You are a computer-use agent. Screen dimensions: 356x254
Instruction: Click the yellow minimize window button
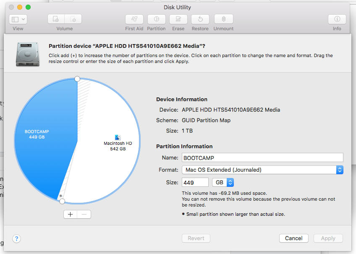(x=20, y=7)
